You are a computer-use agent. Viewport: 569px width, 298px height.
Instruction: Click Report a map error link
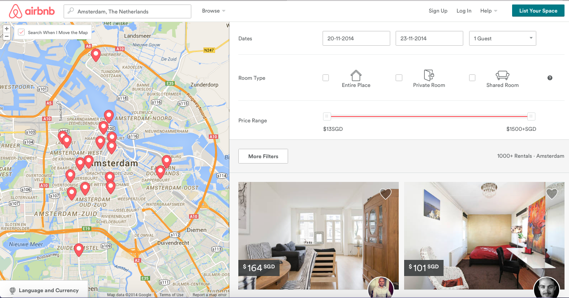click(210, 295)
